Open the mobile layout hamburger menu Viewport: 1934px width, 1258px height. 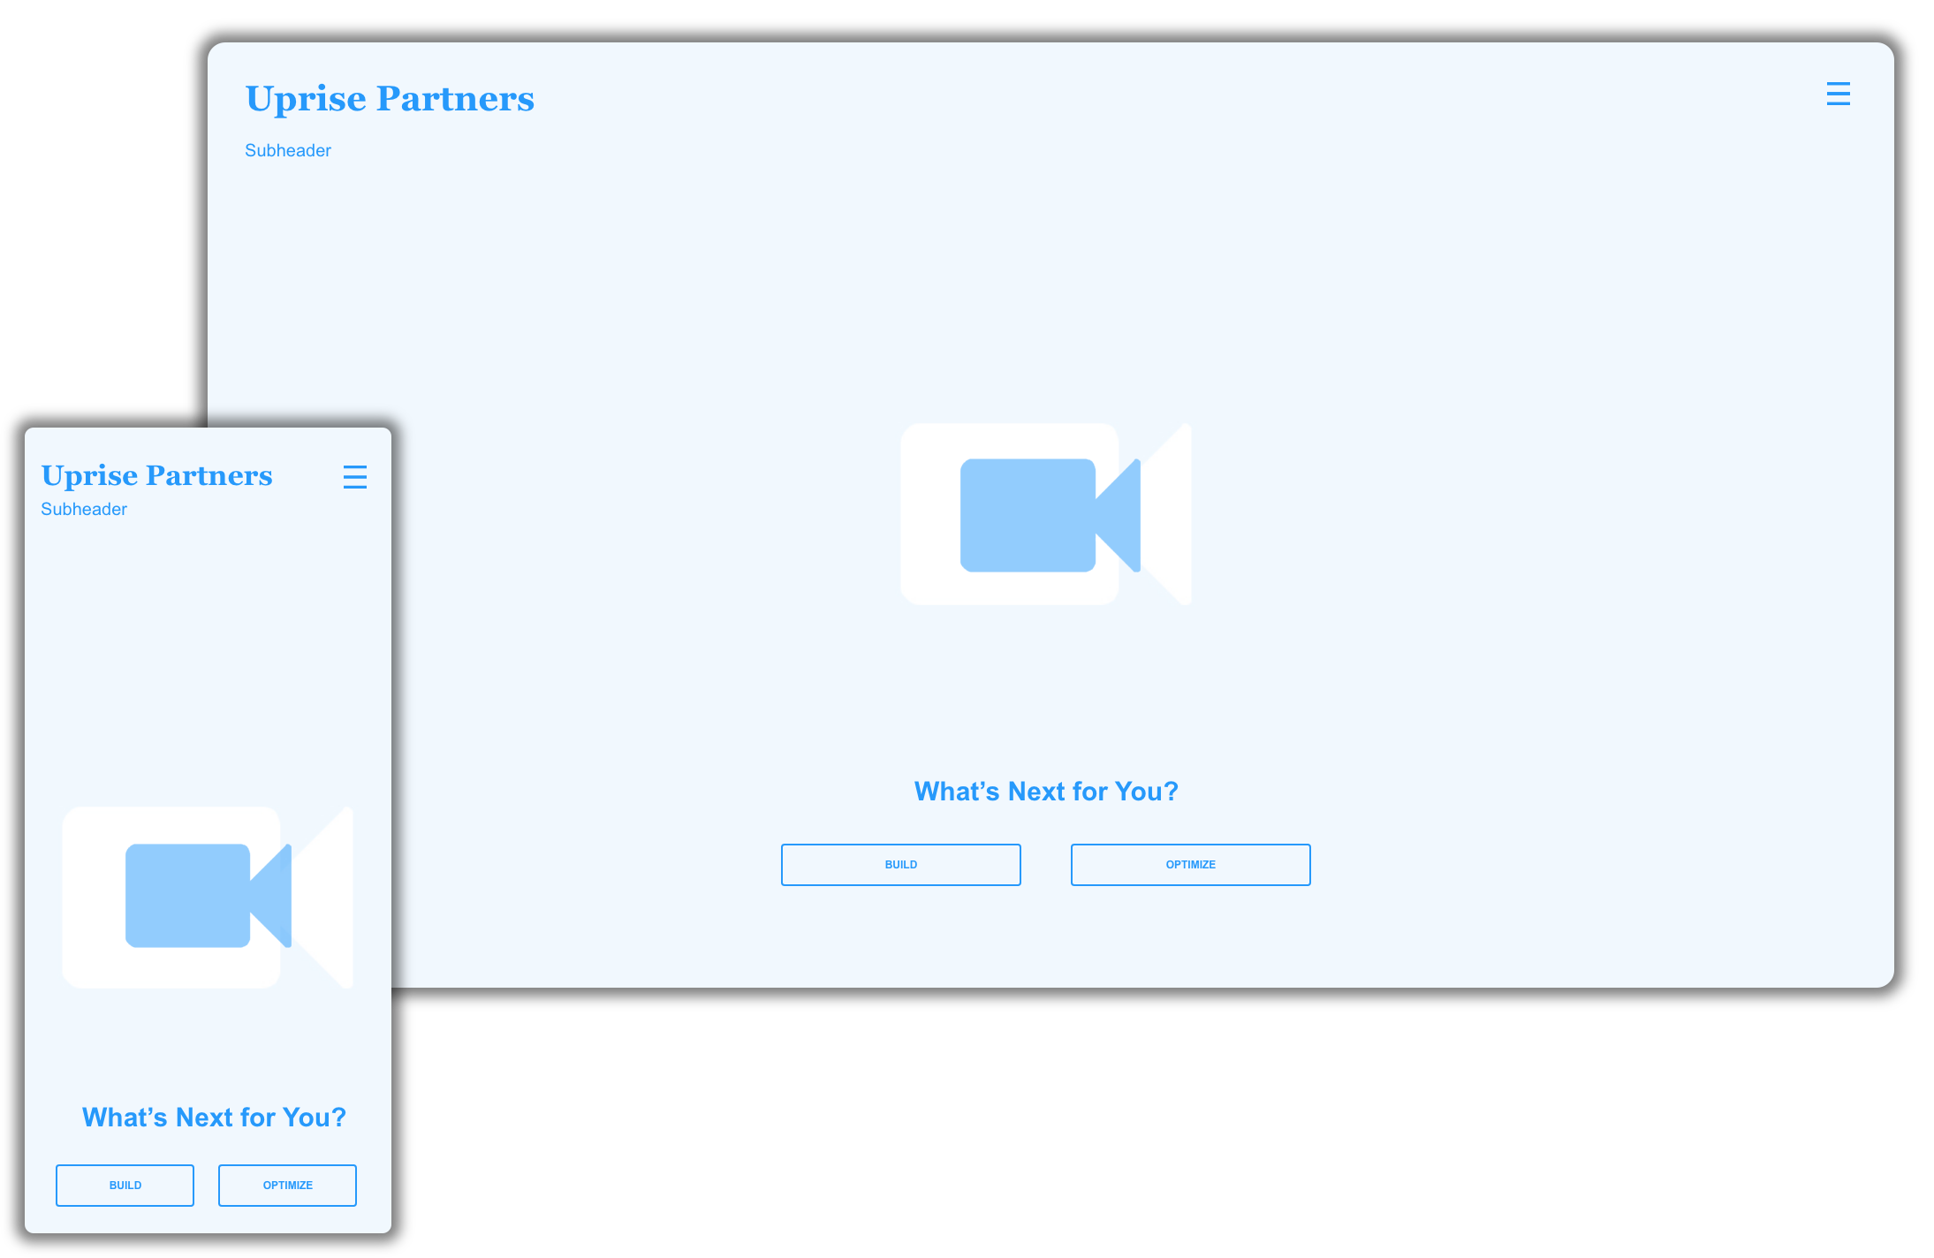click(354, 477)
